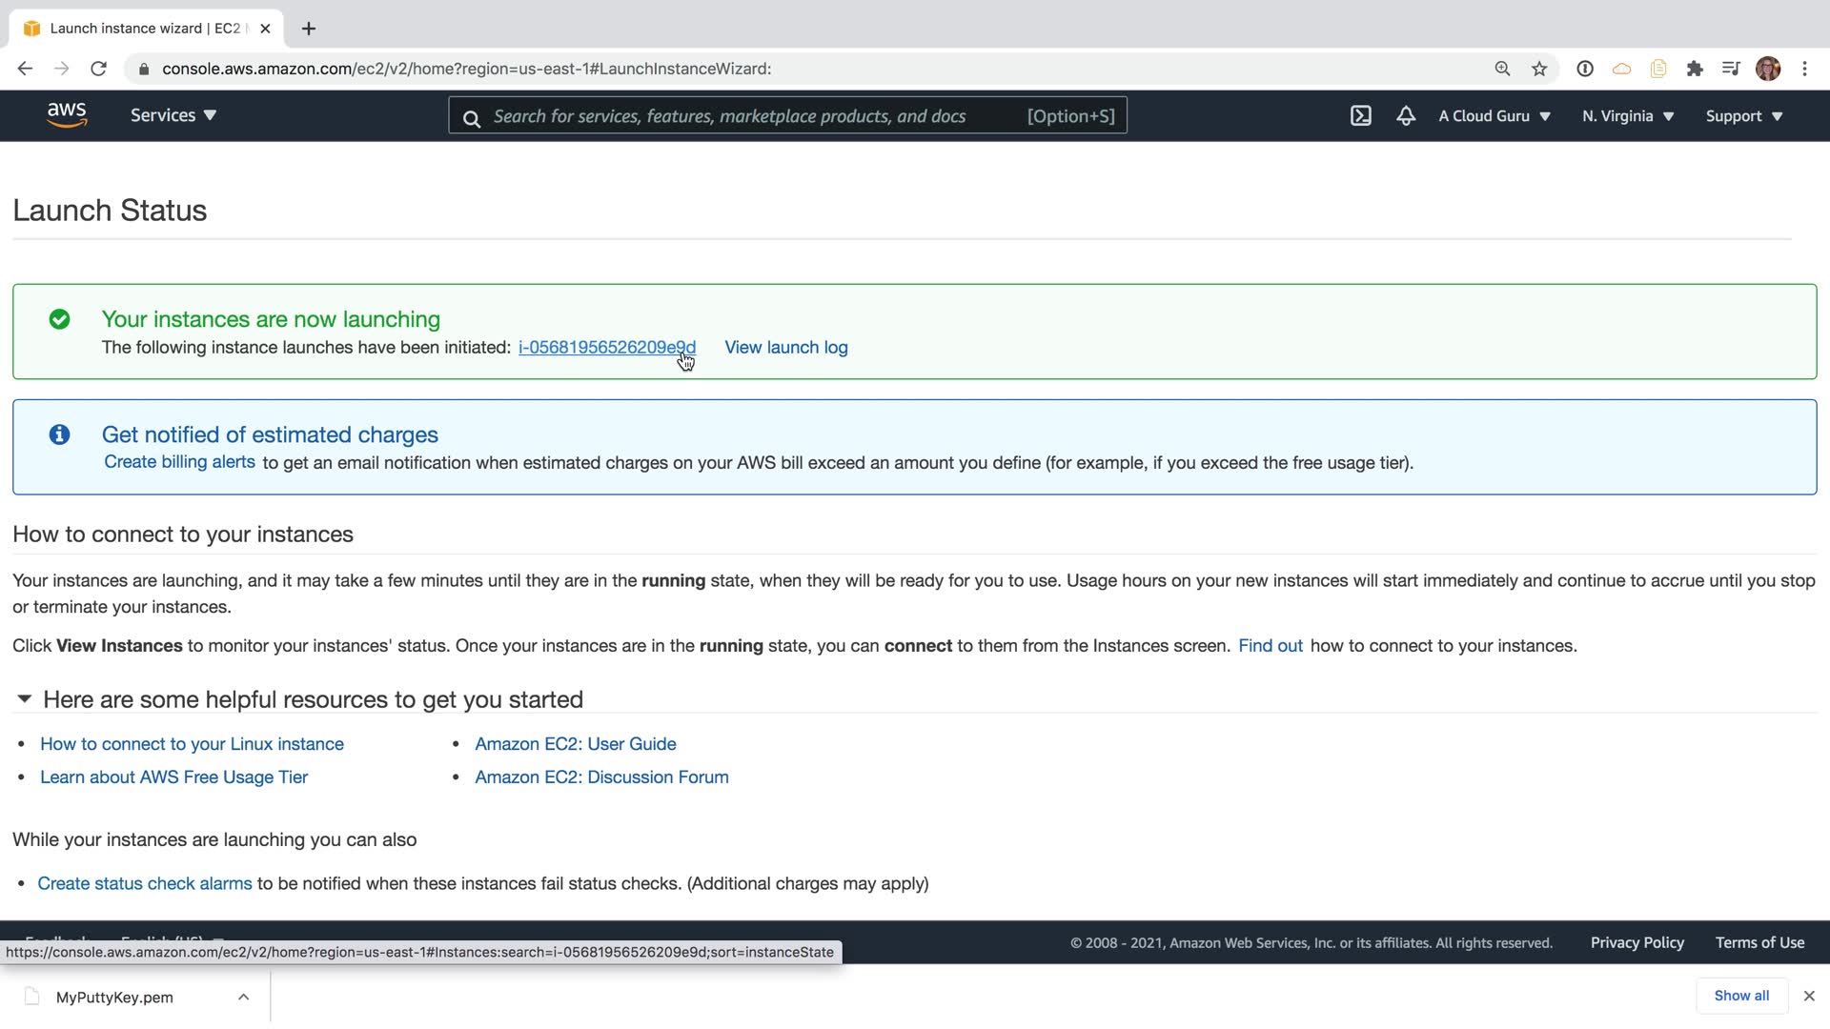Screen dimensions: 1830x1029
Task: Open the N. Virginia region selector
Action: click(1627, 116)
